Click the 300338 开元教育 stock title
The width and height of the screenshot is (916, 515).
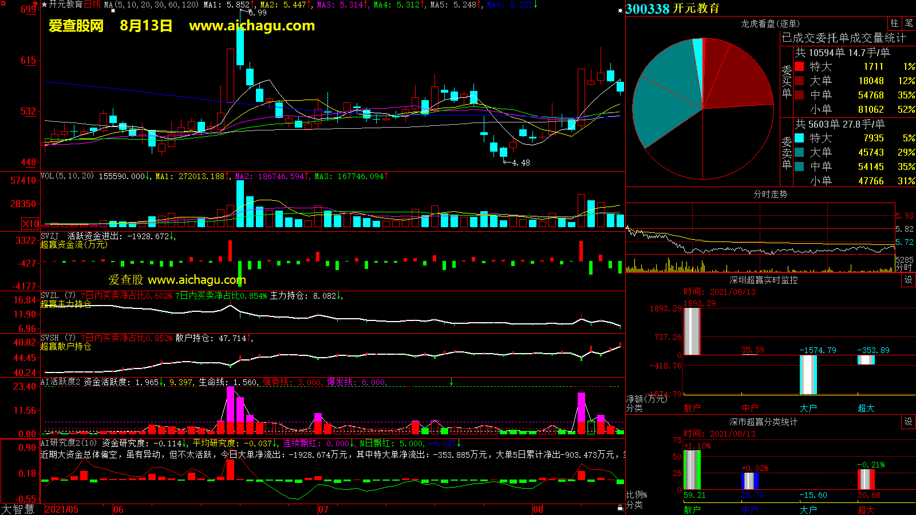pyautogui.click(x=673, y=9)
